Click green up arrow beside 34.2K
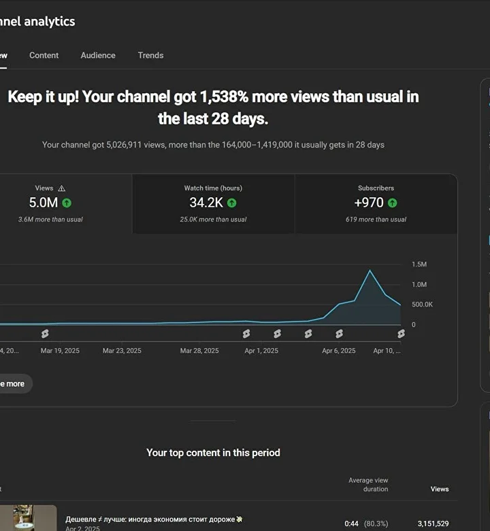This screenshot has height=531, width=490. tap(232, 203)
